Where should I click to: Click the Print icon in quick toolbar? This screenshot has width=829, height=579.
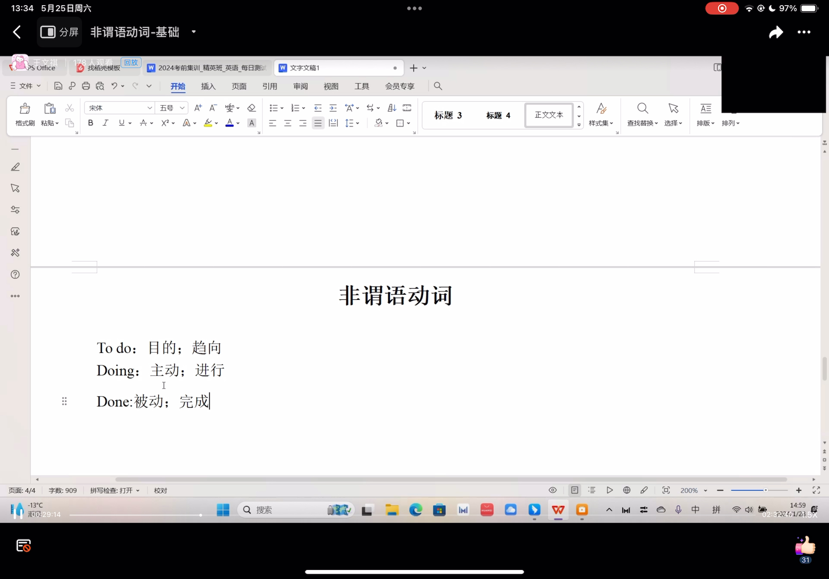tap(86, 86)
